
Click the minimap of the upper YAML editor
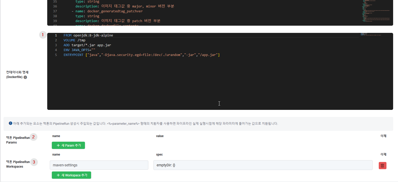375,13
